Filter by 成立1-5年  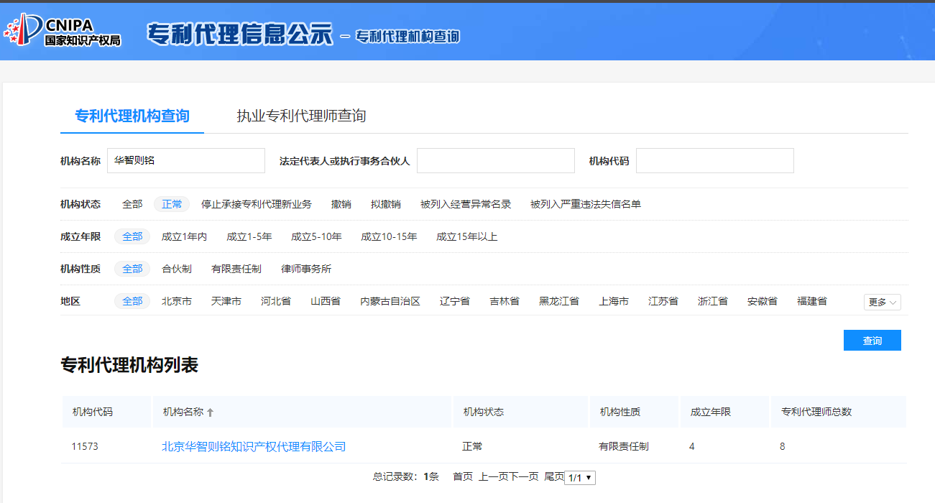coord(249,236)
